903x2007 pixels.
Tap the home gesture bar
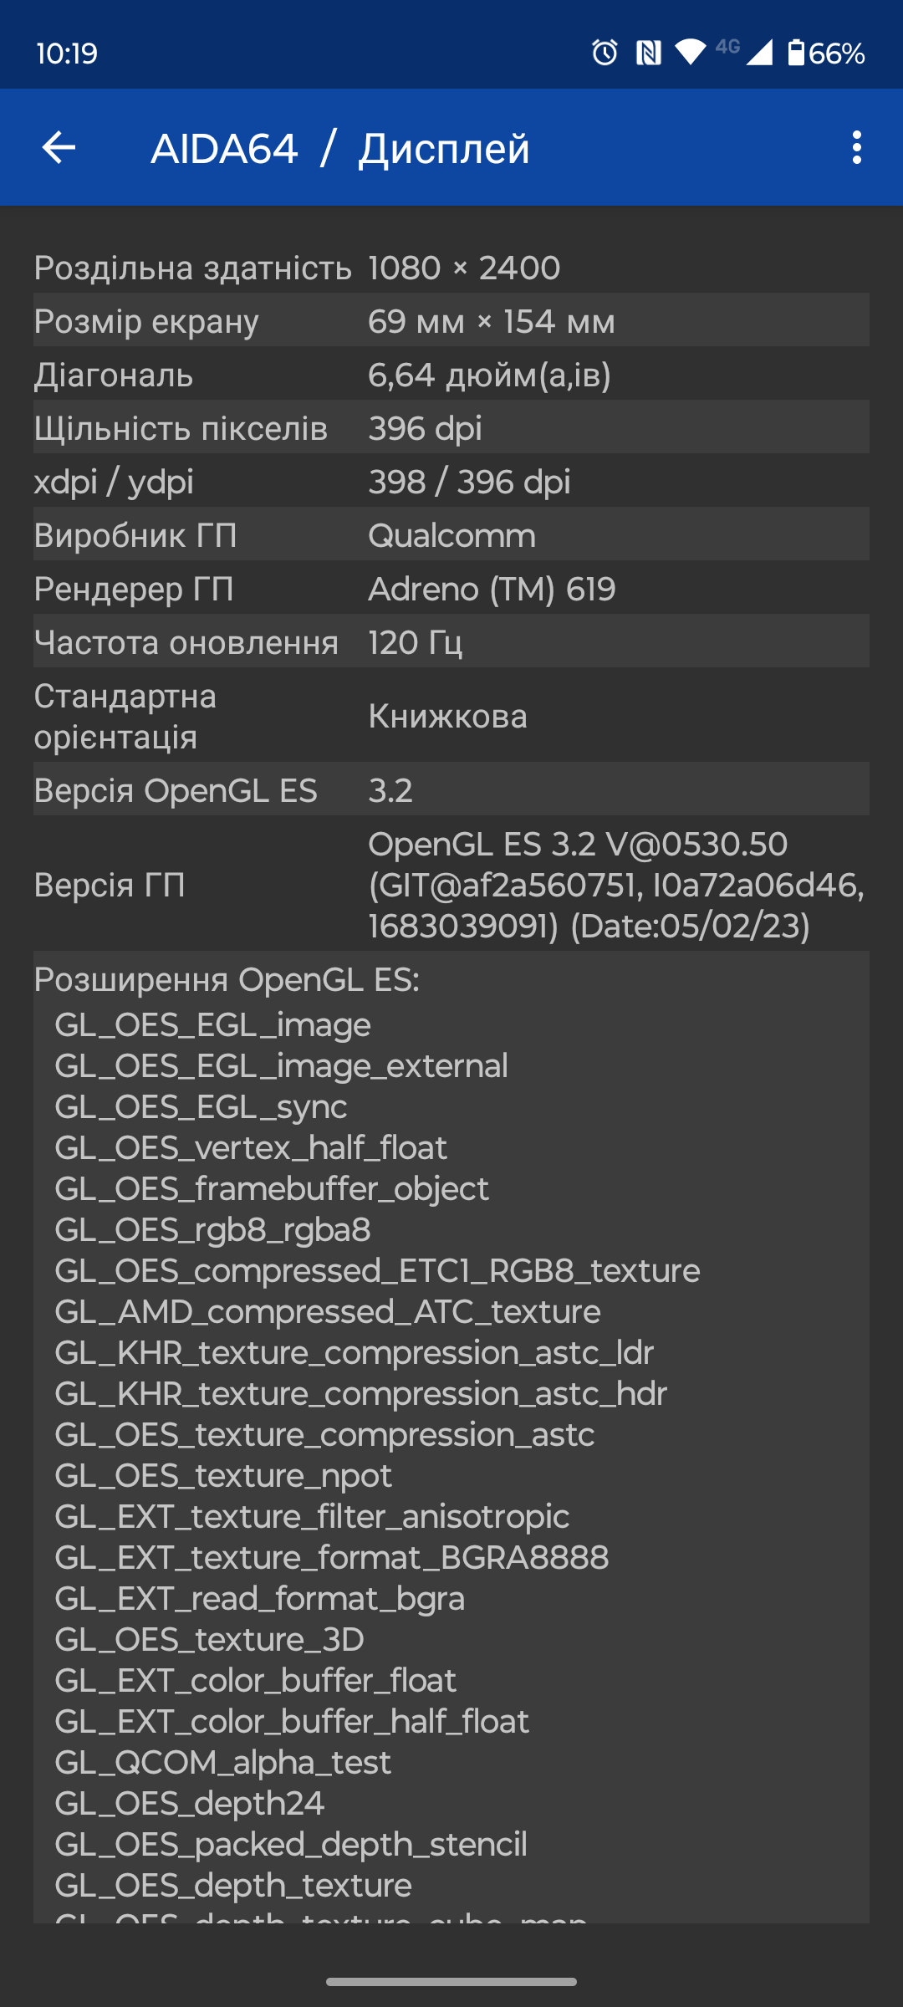pyautogui.click(x=451, y=1981)
